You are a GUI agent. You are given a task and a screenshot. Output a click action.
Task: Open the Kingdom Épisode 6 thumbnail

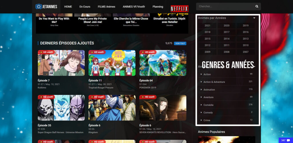112,108
